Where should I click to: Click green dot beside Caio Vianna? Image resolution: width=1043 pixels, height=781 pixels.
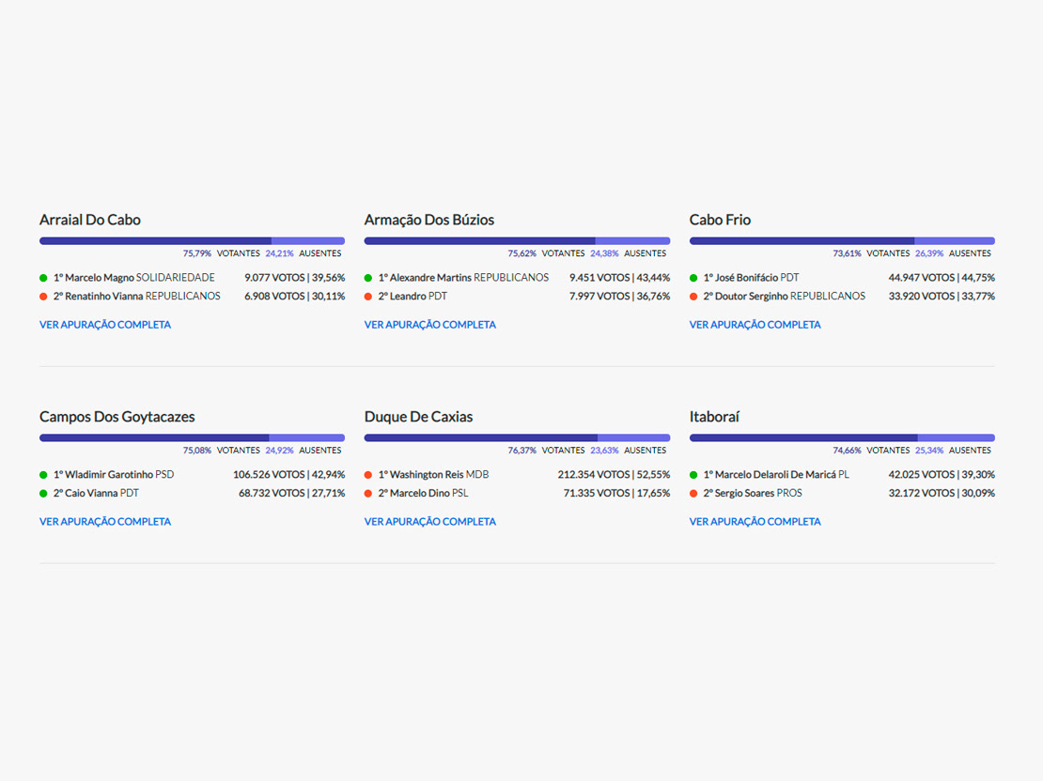click(x=43, y=493)
